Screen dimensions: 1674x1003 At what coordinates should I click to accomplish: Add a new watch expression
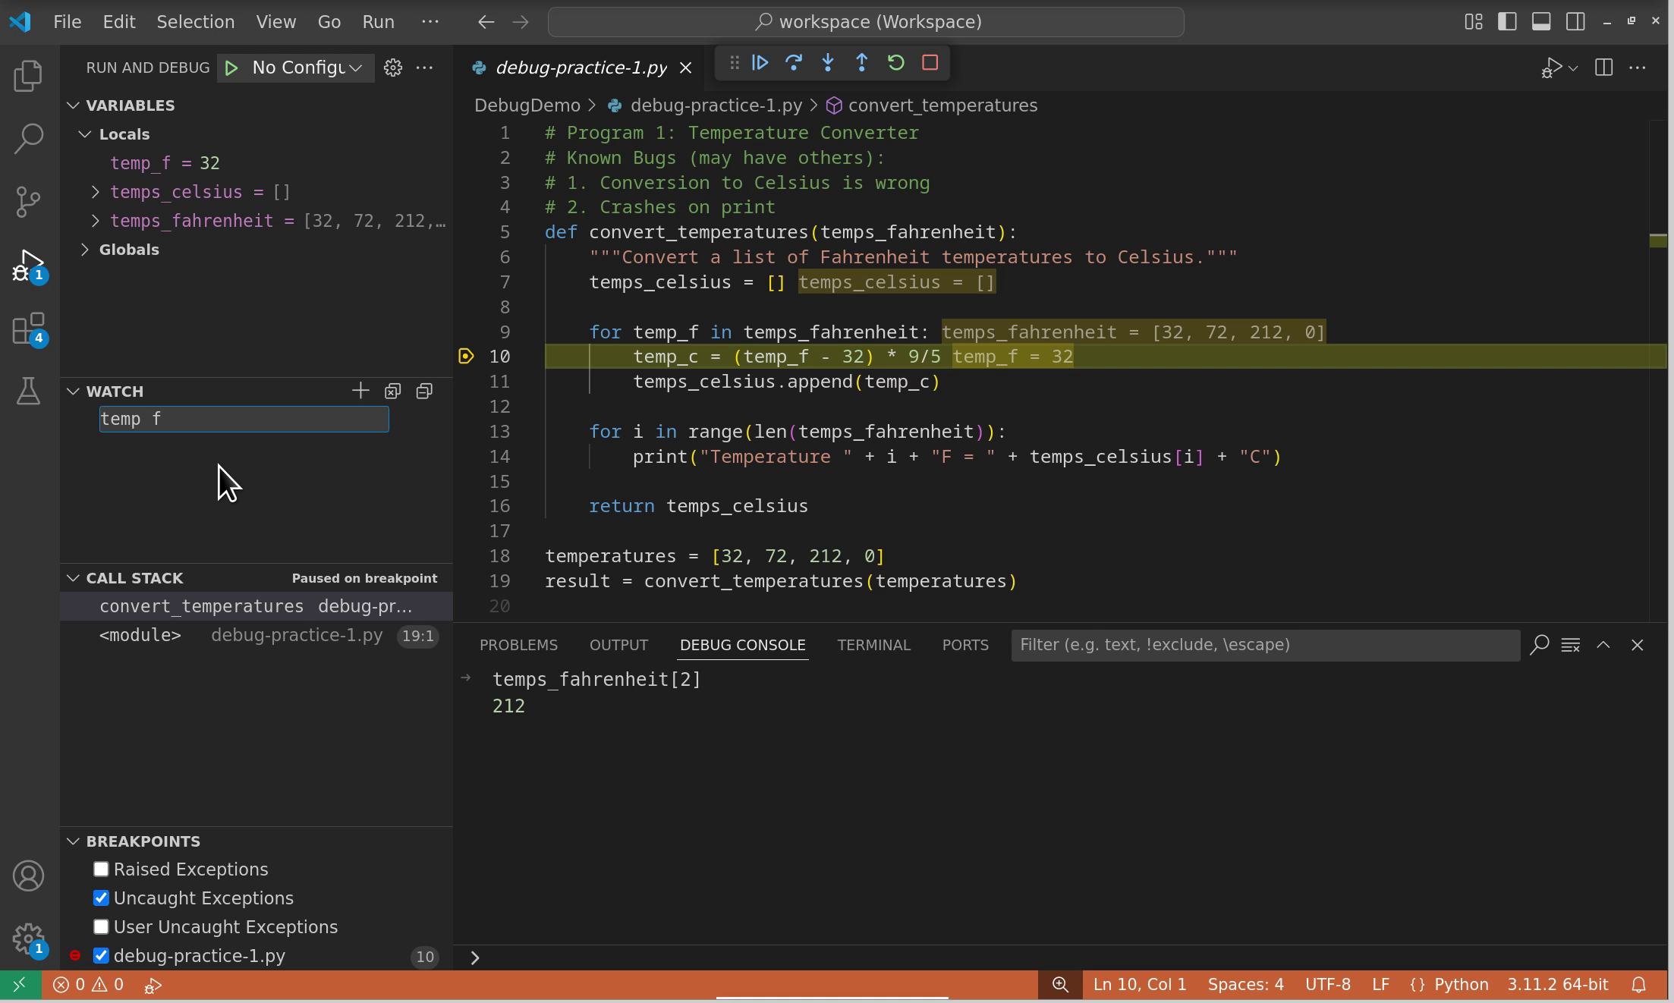pyautogui.click(x=360, y=391)
